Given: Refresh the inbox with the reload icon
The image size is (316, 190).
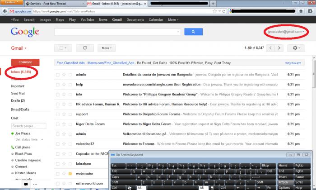Looking at the screenshot, I should coord(85,48).
